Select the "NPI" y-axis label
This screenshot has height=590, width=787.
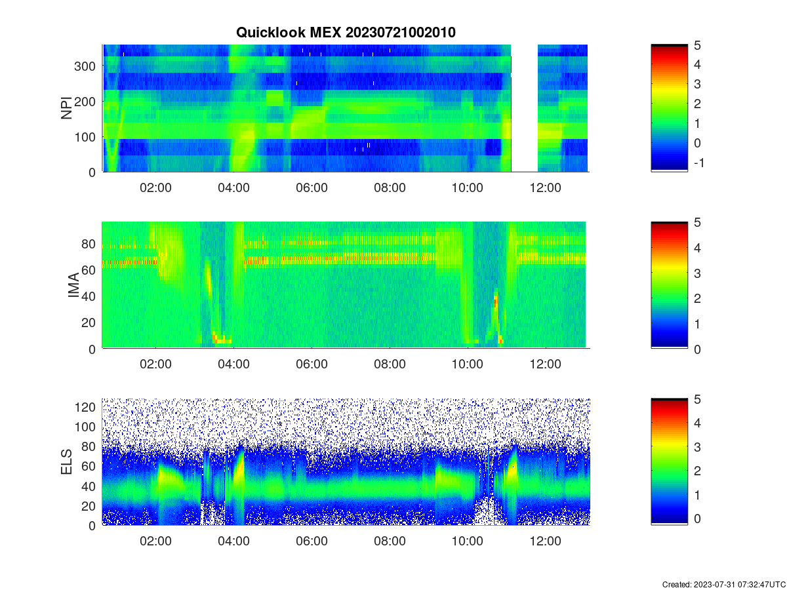pyautogui.click(x=66, y=108)
